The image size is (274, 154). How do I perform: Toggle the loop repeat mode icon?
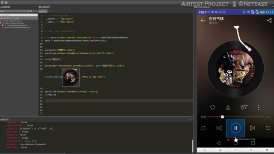click(203, 128)
